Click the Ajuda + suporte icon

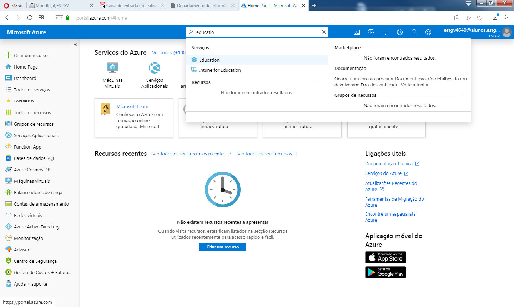9,284
